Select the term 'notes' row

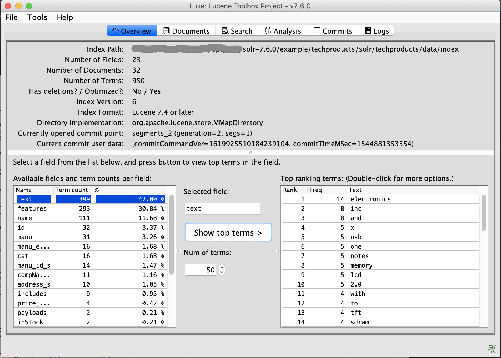pos(380,256)
